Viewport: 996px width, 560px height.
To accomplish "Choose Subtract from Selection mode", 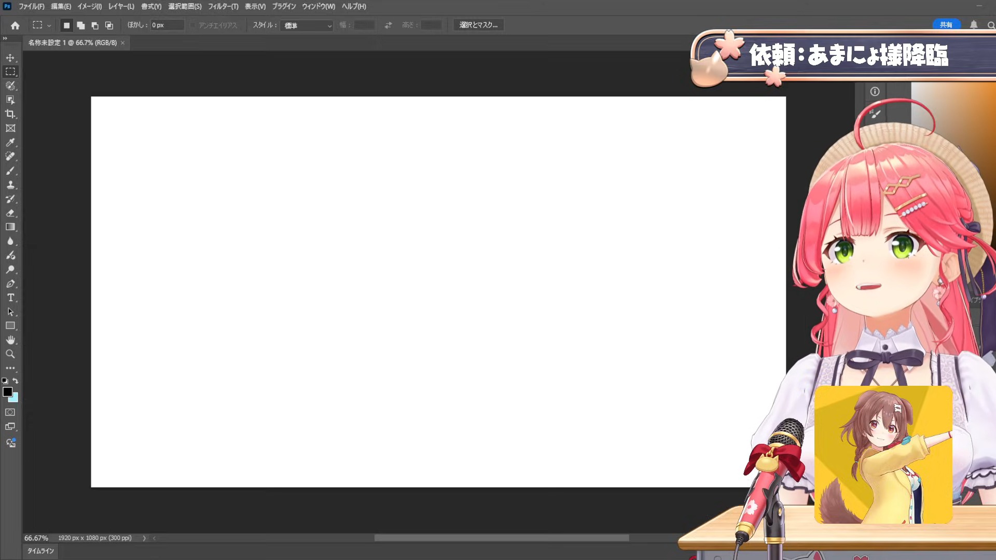I will [x=95, y=25].
